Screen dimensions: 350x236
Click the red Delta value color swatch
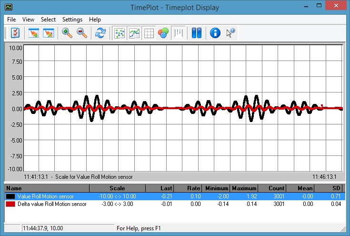(10, 204)
